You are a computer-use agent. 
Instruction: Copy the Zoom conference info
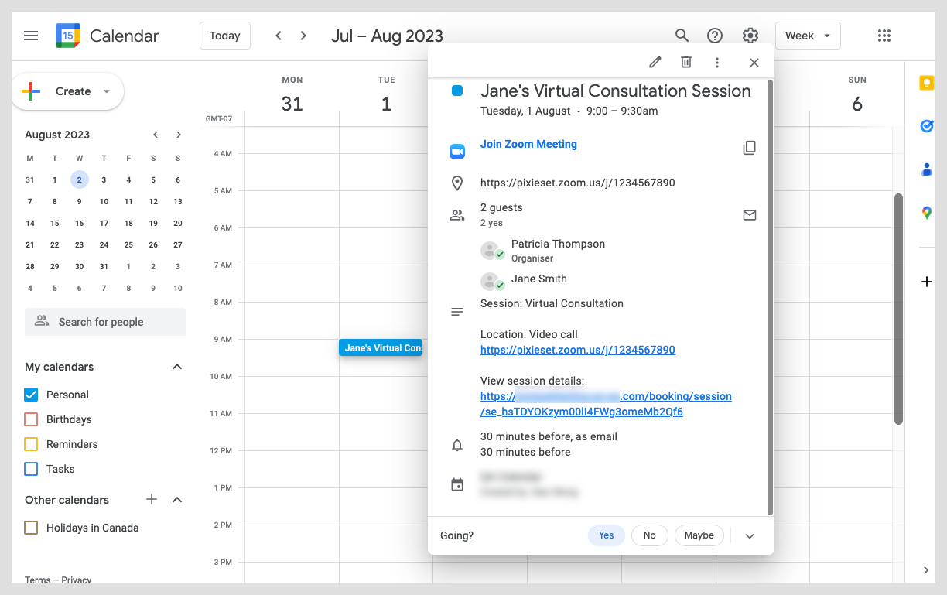coord(749,148)
